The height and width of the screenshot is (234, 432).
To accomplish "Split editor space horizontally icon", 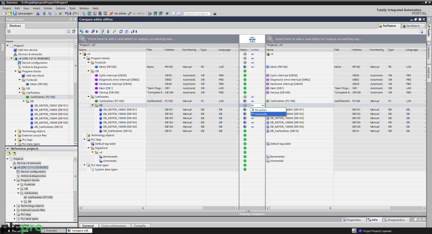I will pyautogui.click(x=173, y=13).
